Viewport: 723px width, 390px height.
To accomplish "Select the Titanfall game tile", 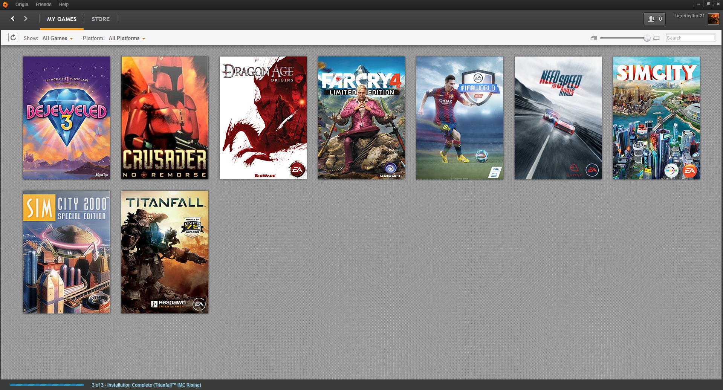I will [x=165, y=252].
